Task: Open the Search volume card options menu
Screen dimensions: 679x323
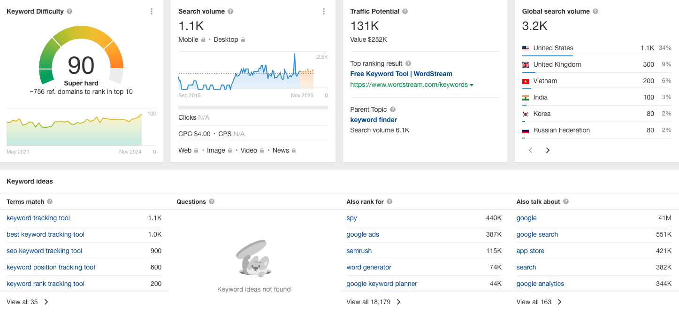Action: tap(323, 11)
